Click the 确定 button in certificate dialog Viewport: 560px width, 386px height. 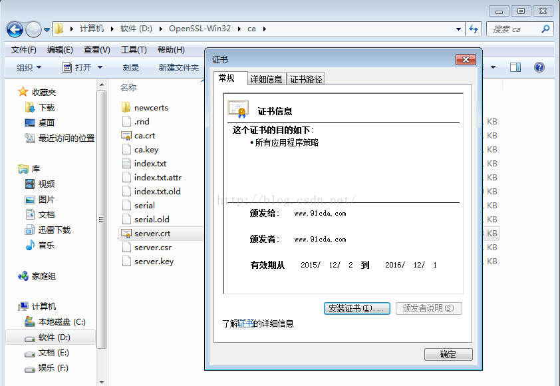coord(448,354)
